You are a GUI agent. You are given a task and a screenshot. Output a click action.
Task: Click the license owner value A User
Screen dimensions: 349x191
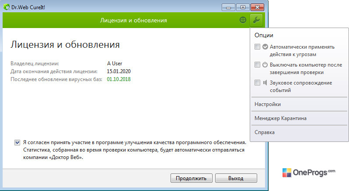click(115, 64)
